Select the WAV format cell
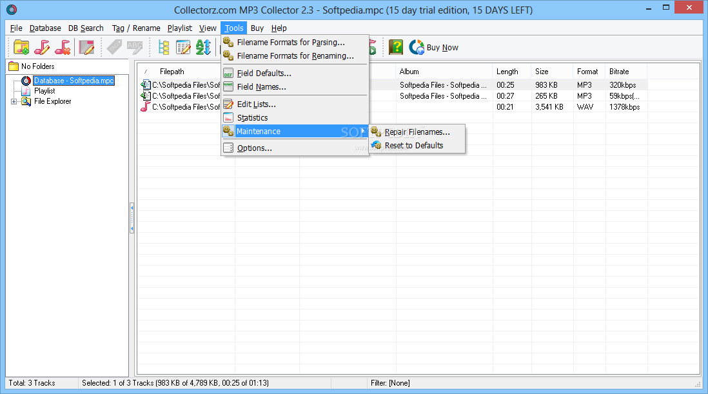Viewport: 708px width, 394px height. [x=585, y=107]
